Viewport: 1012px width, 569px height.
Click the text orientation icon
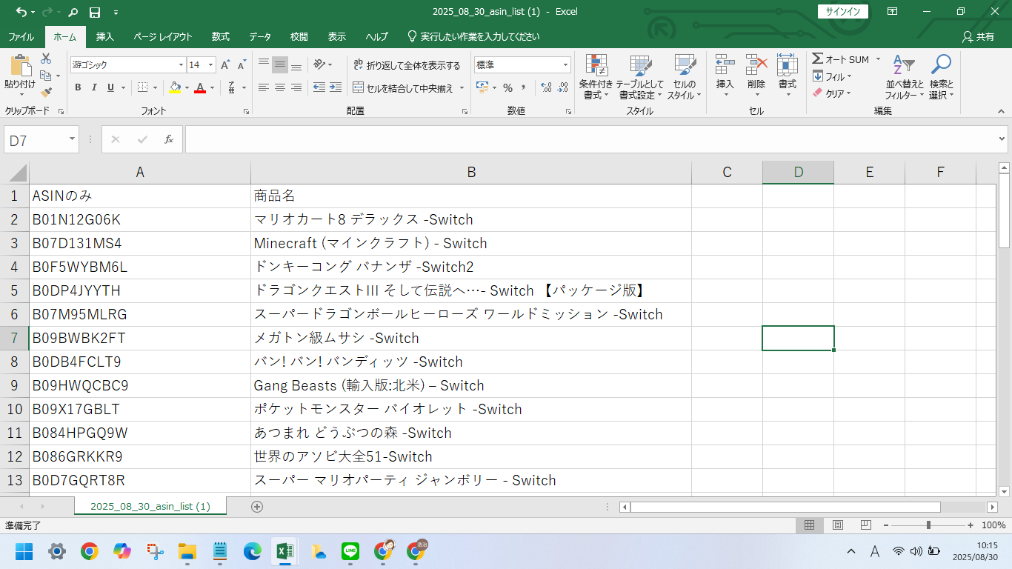pyautogui.click(x=319, y=65)
